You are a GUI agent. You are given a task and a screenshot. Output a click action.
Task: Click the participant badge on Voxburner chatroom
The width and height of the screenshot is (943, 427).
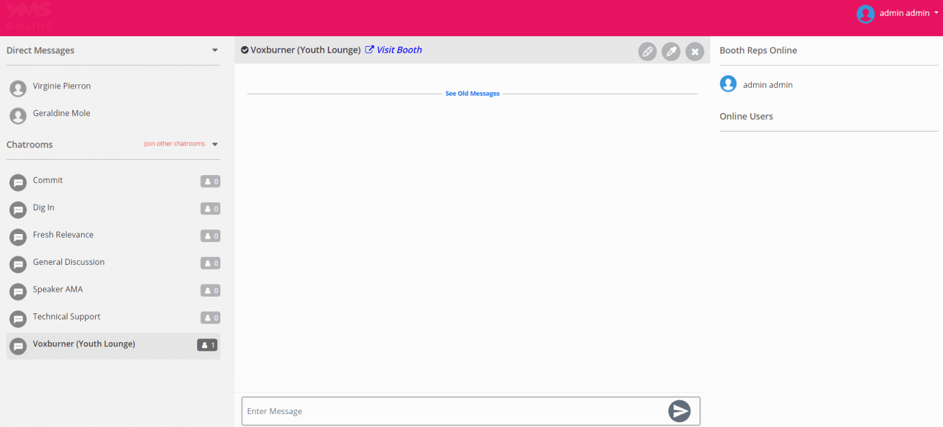(208, 345)
